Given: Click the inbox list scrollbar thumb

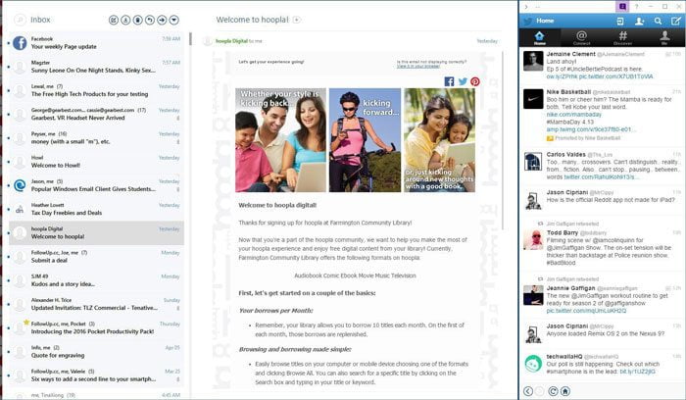Looking at the screenshot, I should (x=190, y=38).
